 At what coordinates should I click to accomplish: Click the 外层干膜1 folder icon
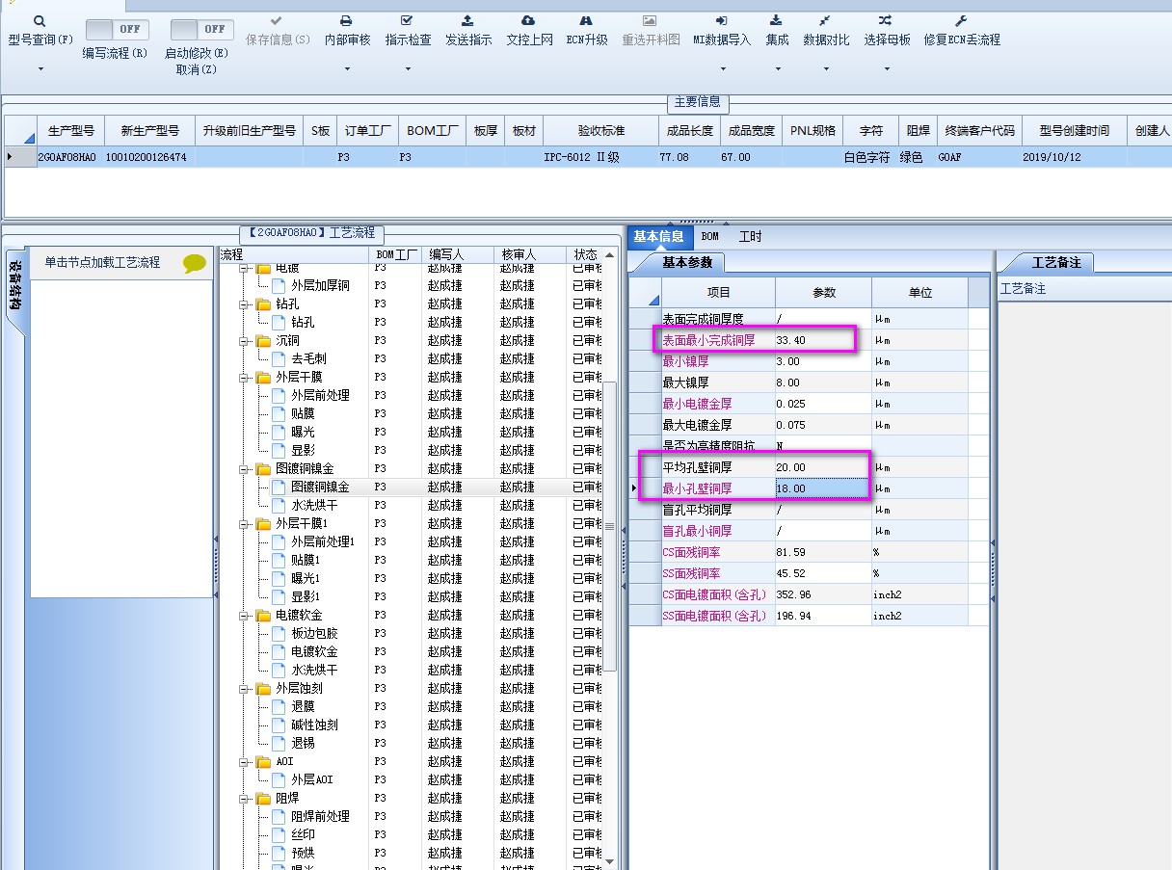tap(264, 523)
